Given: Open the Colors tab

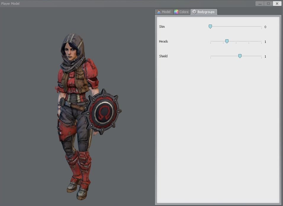Looking at the screenshot, I should [x=182, y=12].
